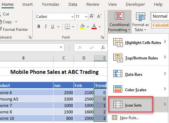This screenshot has width=169, height=123.
Task: Click Cancel X in formula bar
Action: tap(80, 48)
